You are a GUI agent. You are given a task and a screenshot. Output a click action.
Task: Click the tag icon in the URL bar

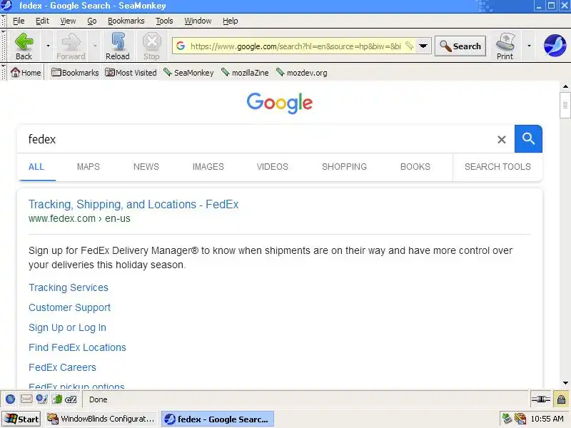409,46
